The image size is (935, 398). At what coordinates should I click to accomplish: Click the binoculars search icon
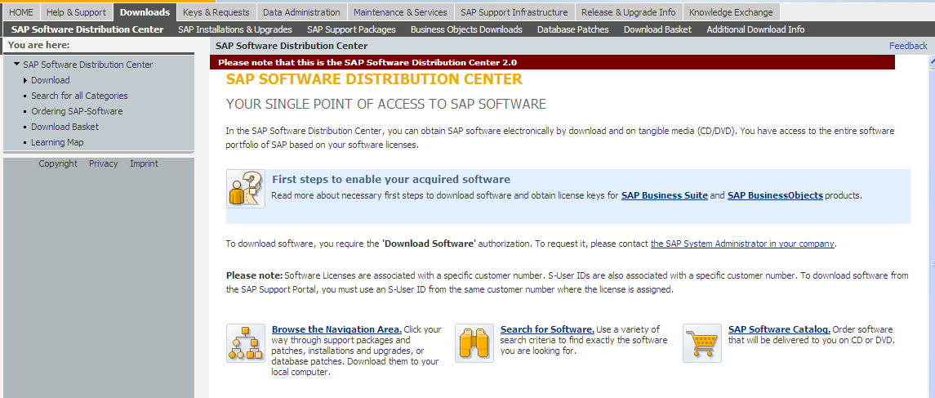coord(474,343)
